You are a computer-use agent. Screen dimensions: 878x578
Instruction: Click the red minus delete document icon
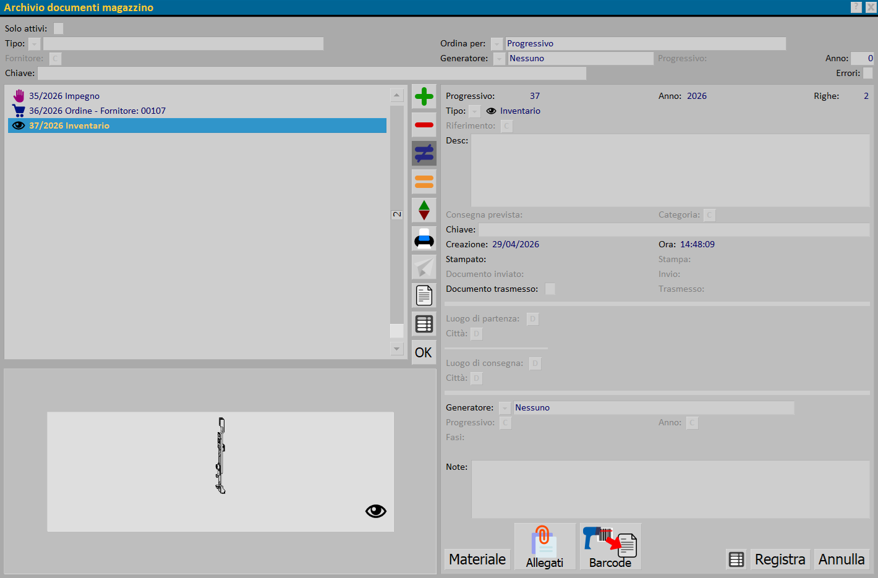tap(424, 125)
